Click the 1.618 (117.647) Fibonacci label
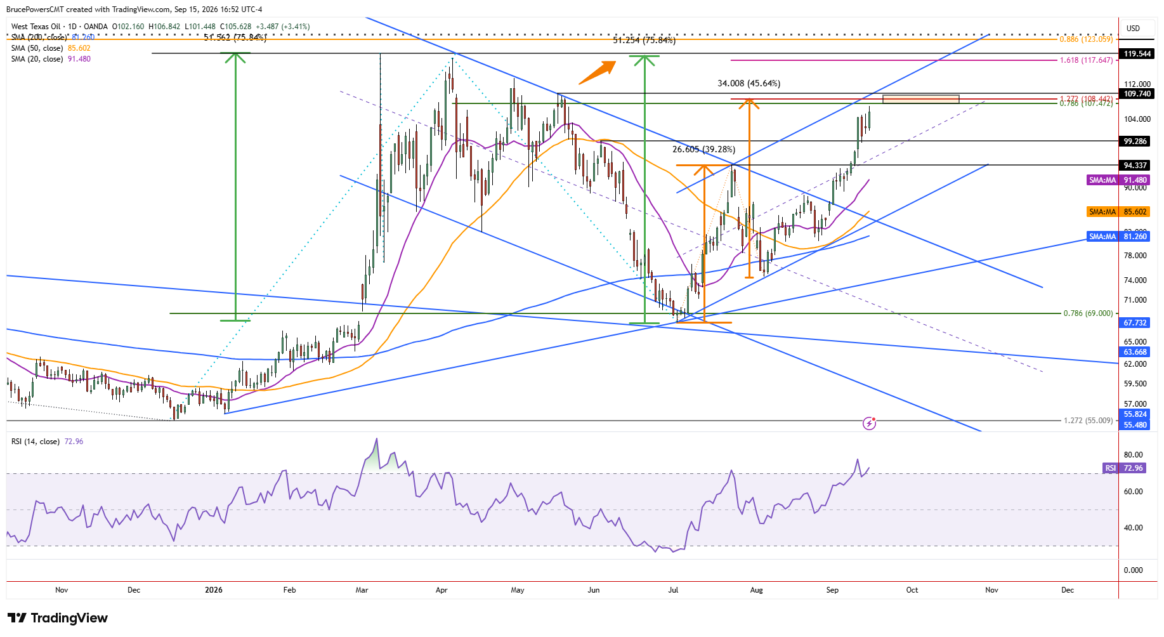1164x637 pixels. pos(1086,60)
